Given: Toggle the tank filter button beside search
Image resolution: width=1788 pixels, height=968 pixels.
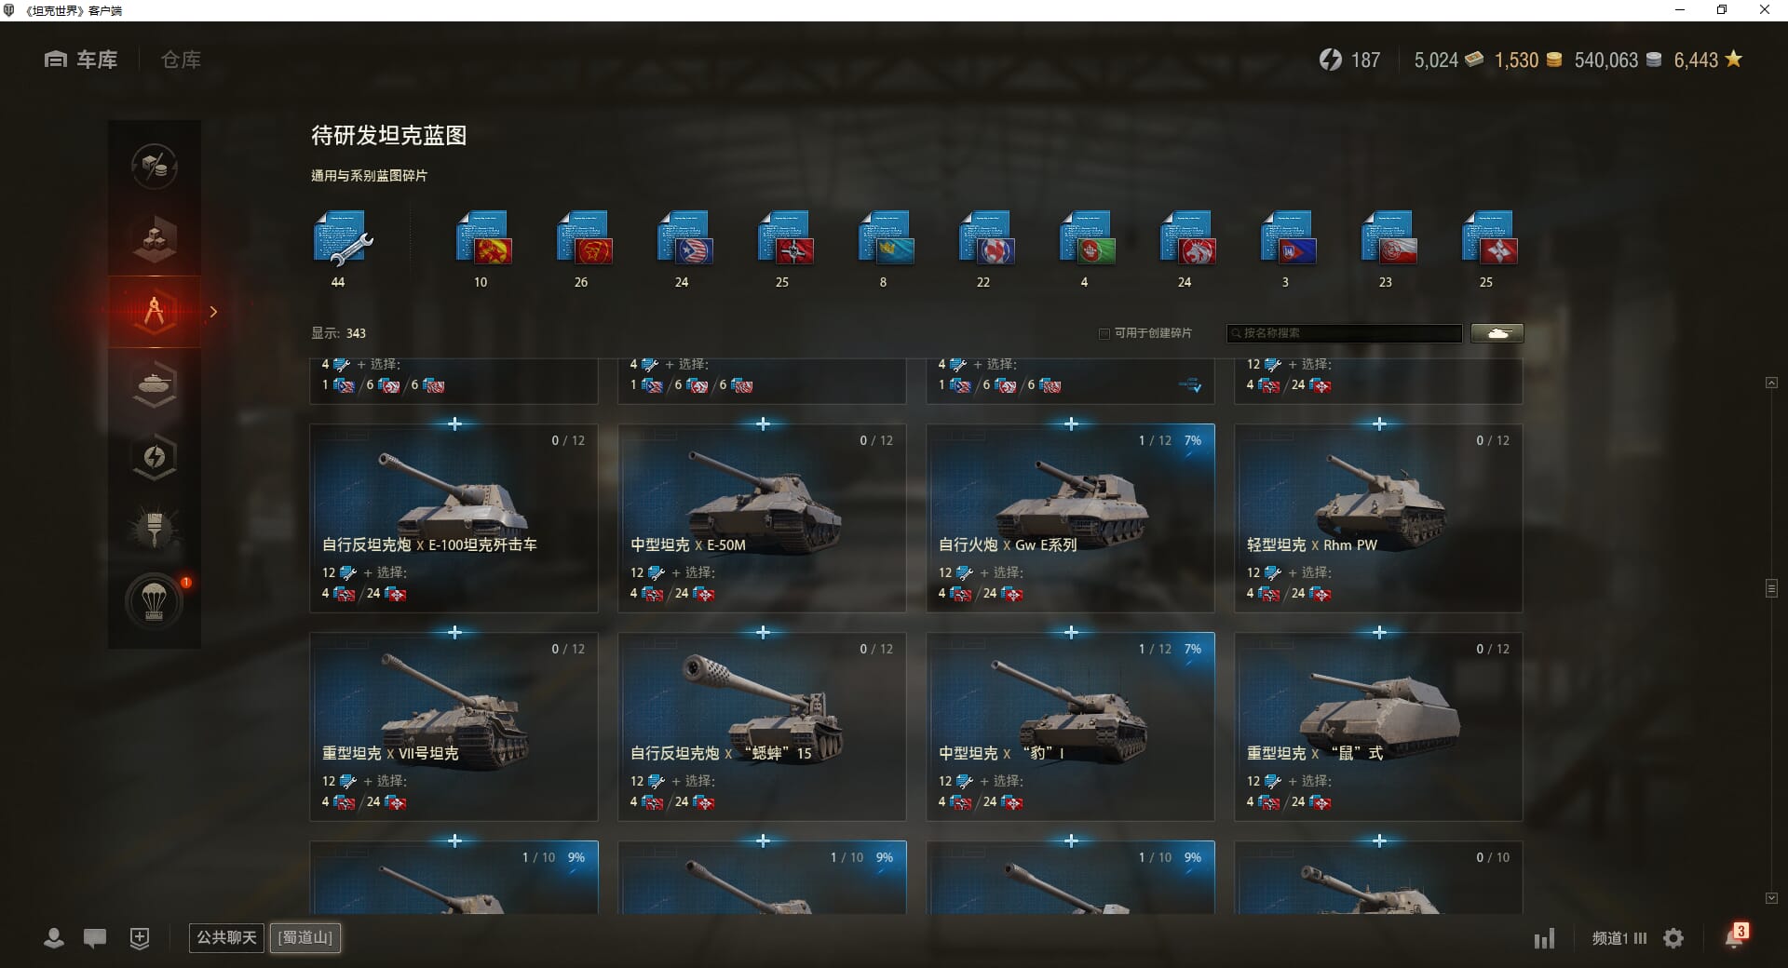Looking at the screenshot, I should click(1497, 333).
